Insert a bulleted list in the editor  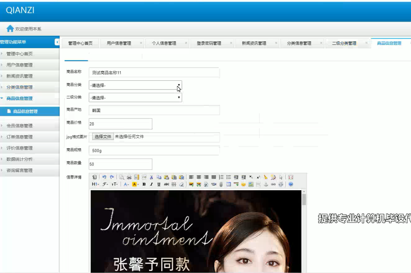pyautogui.click(x=228, y=177)
